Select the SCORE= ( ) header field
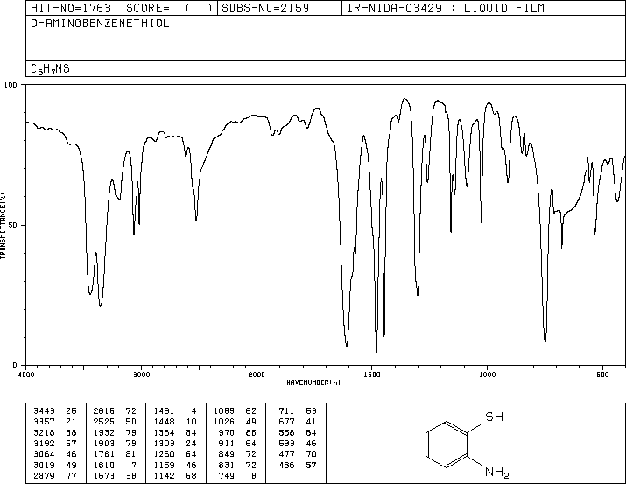The width and height of the screenshot is (626, 484). pyautogui.click(x=170, y=8)
